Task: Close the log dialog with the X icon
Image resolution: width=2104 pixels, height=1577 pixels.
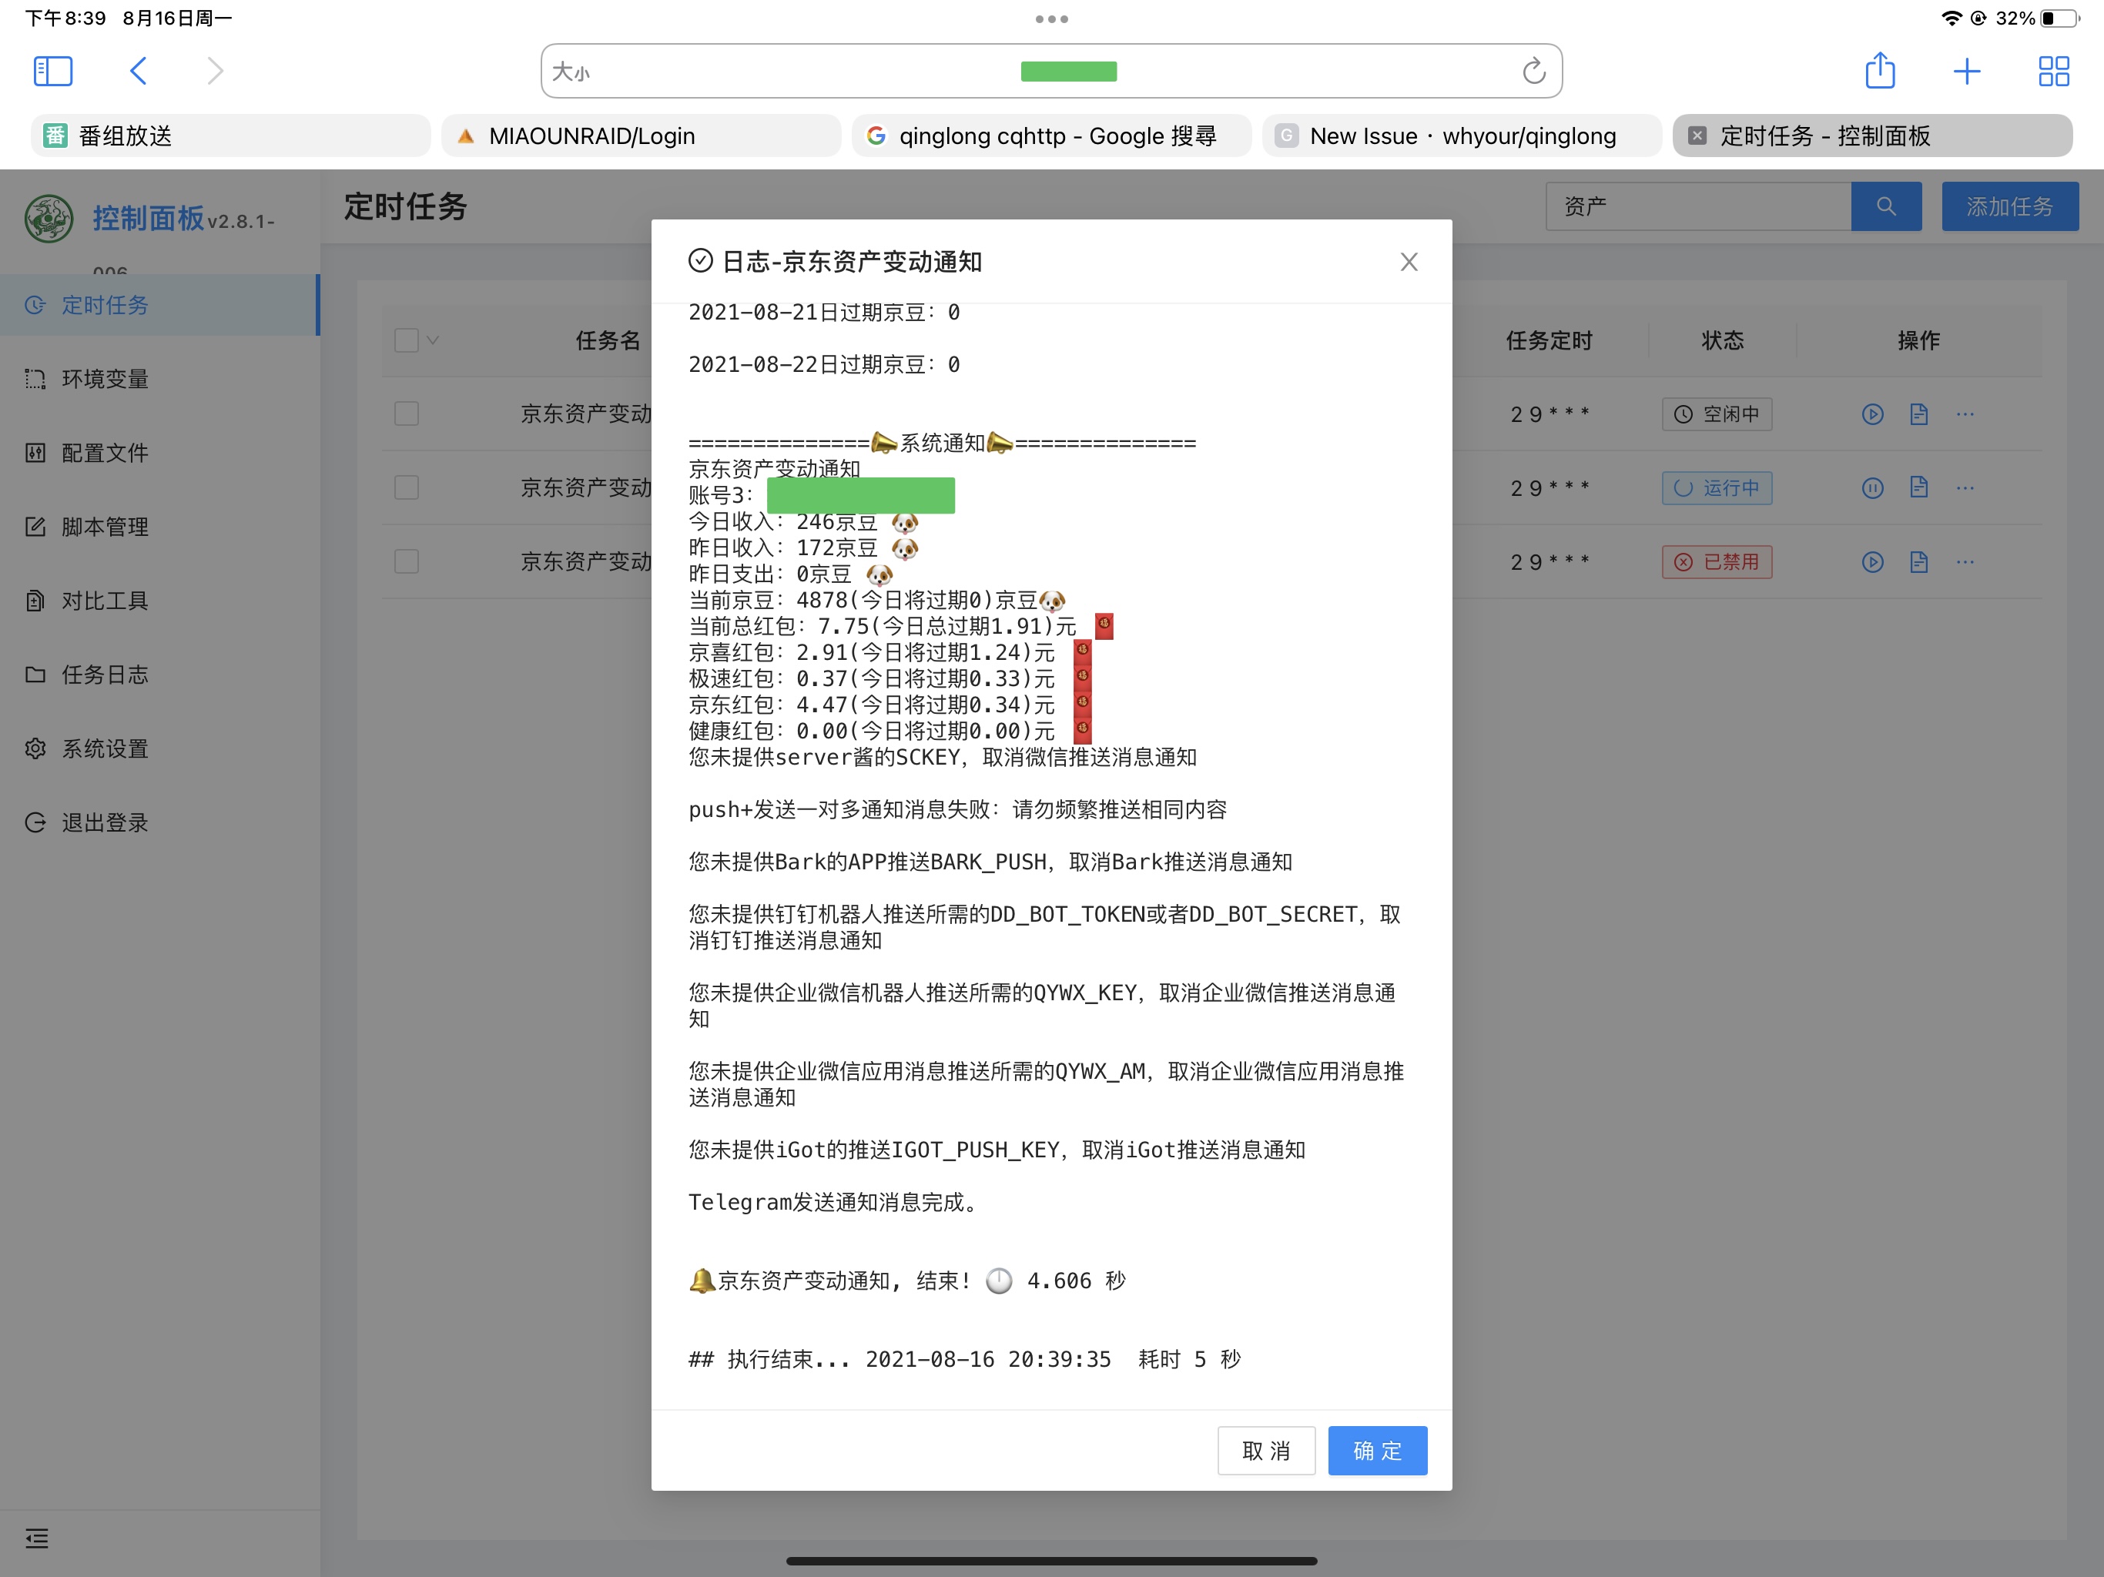Action: pos(1409,262)
